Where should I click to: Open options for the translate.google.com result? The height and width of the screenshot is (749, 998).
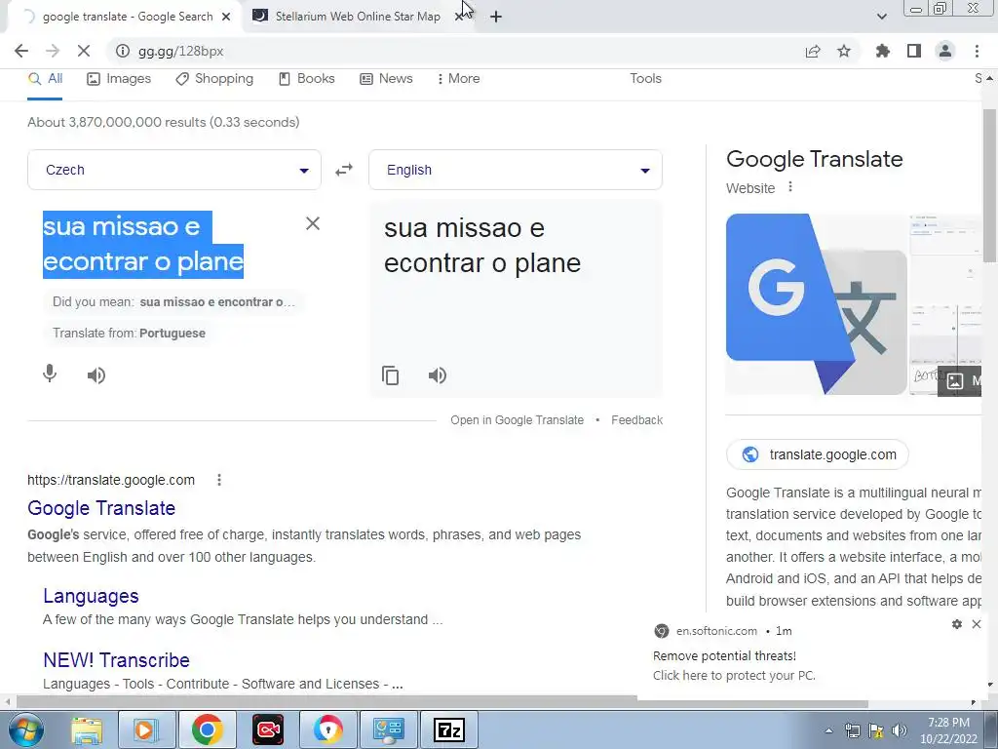click(x=219, y=480)
